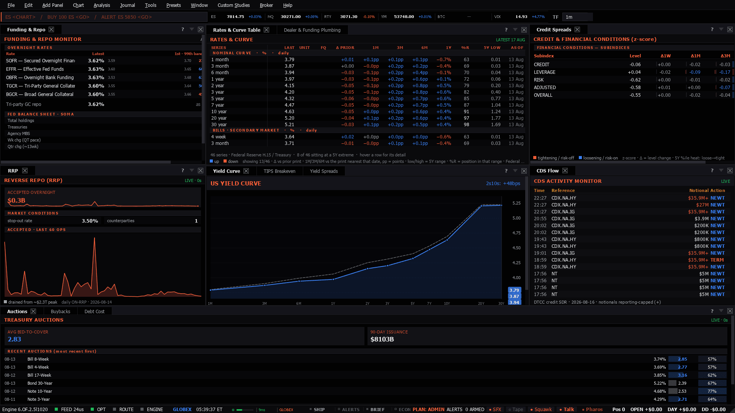735x413 pixels.
Task: Click the CDS Flow panel's top-right X icon
Action: 730,171
